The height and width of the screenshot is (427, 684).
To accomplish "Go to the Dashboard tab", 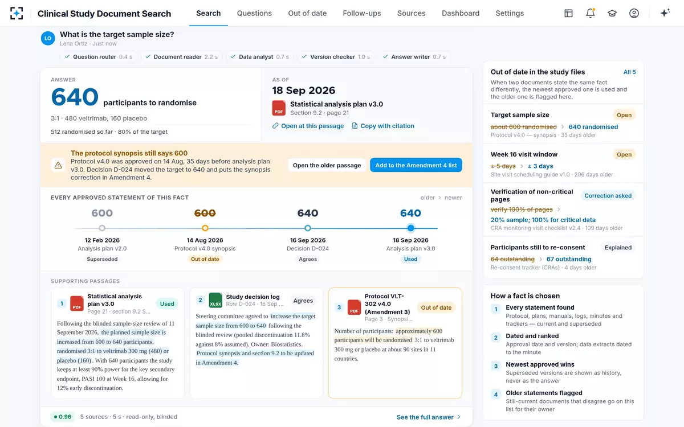I will [x=461, y=13].
